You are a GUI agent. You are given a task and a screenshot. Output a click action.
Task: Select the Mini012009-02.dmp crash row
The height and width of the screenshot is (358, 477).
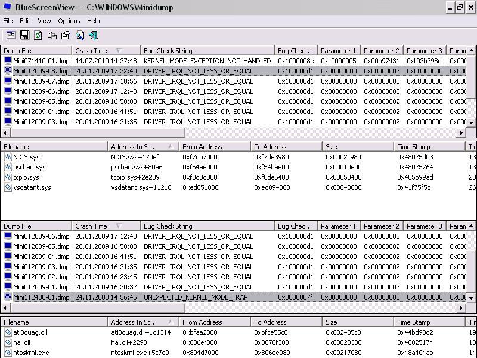pyautogui.click(x=234, y=277)
